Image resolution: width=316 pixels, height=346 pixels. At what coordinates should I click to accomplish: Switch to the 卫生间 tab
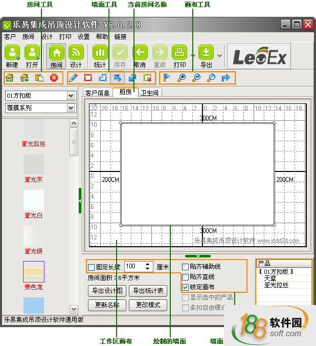click(149, 93)
